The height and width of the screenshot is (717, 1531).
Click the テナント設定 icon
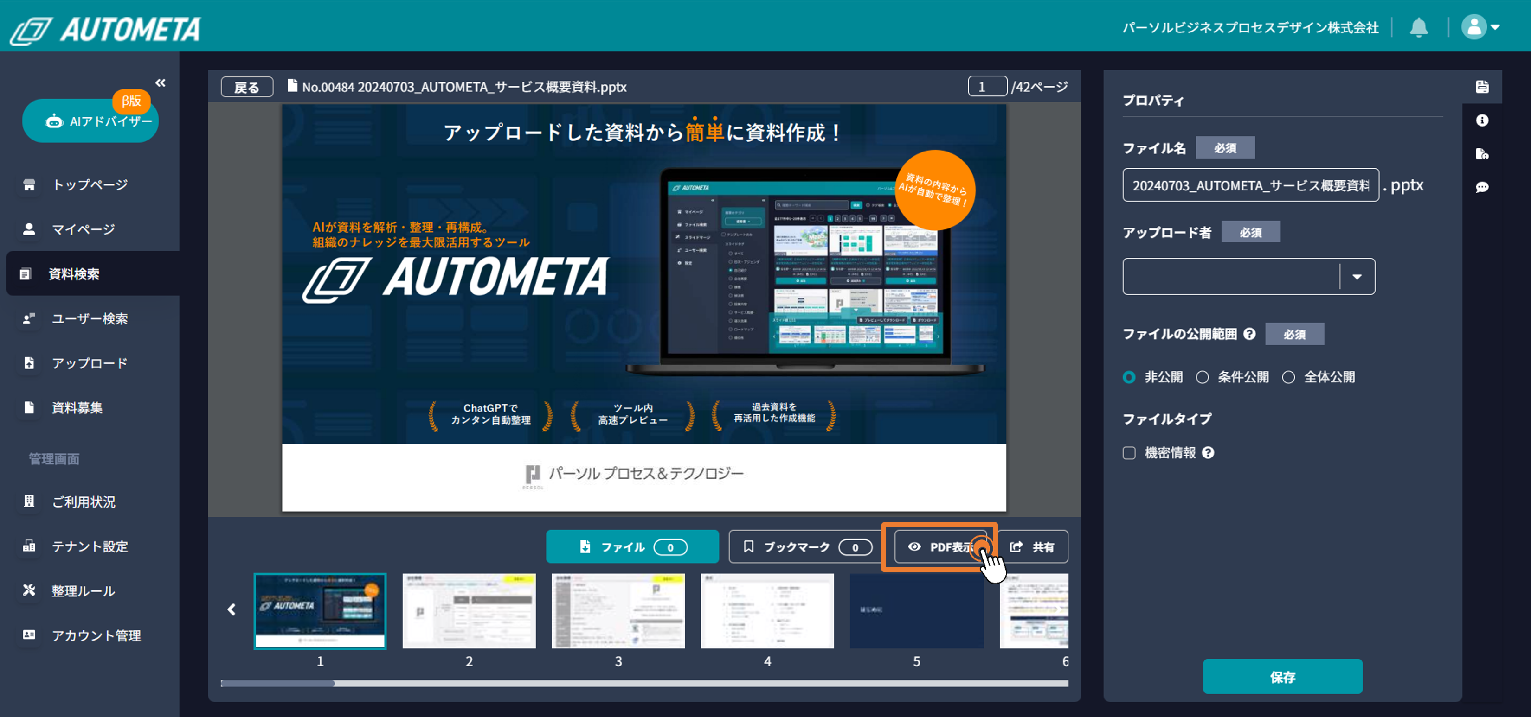(29, 546)
